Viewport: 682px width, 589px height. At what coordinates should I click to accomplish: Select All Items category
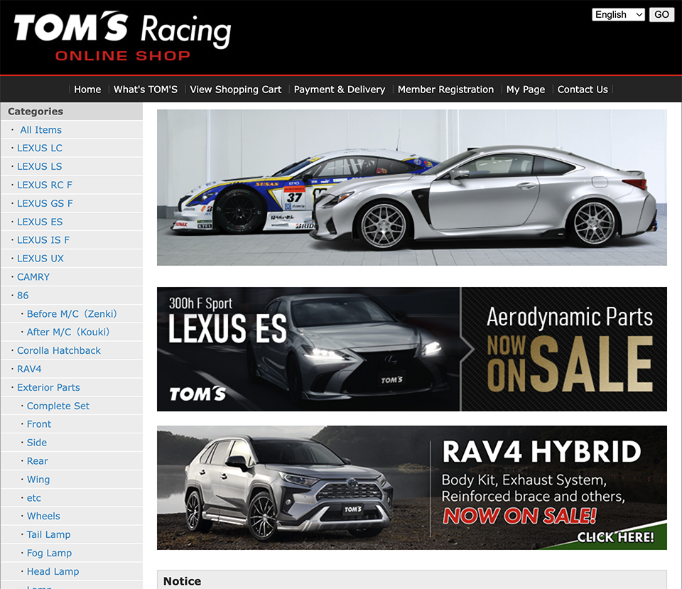[x=41, y=129]
